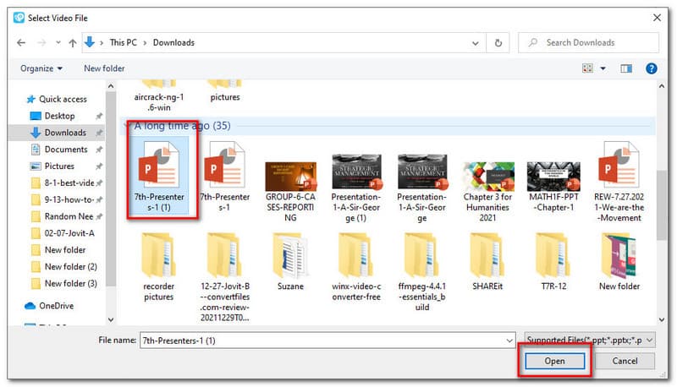Screen dimensions: 677x387
Task: Select the 7th-Presenters-1 (1) PowerPoint file
Action: pos(161,173)
